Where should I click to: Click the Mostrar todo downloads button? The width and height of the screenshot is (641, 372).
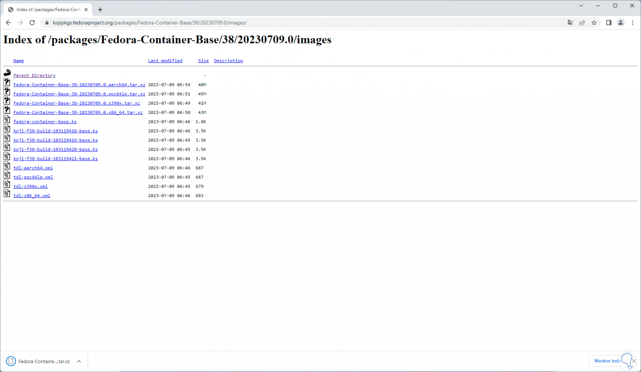(x=608, y=361)
